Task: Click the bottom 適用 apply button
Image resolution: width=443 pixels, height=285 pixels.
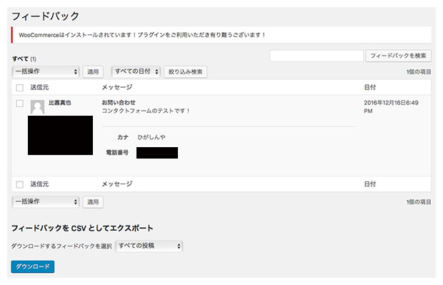Action: 93,202
